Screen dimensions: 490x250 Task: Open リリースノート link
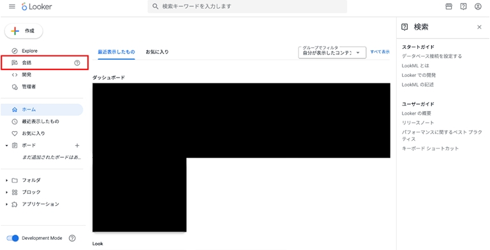[418, 123]
